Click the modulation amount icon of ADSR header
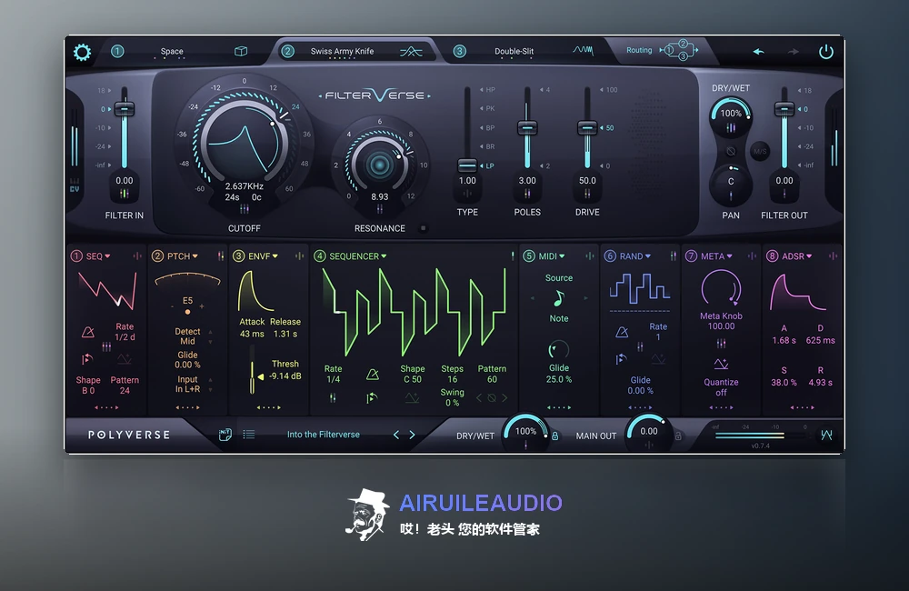 (833, 256)
